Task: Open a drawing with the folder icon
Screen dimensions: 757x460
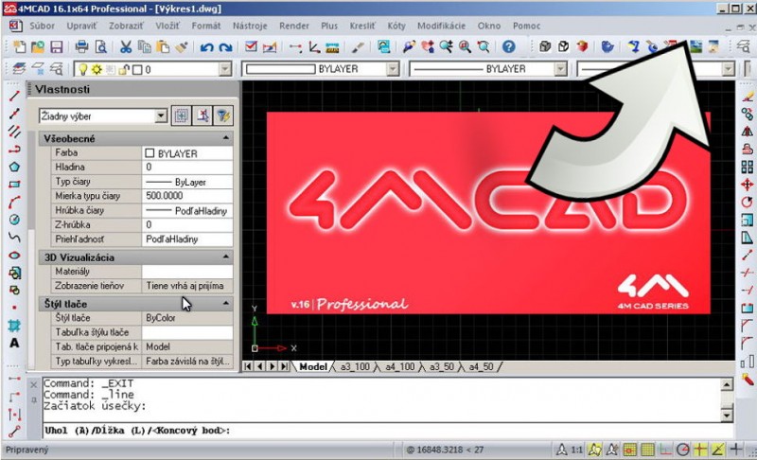Action: click(x=38, y=46)
